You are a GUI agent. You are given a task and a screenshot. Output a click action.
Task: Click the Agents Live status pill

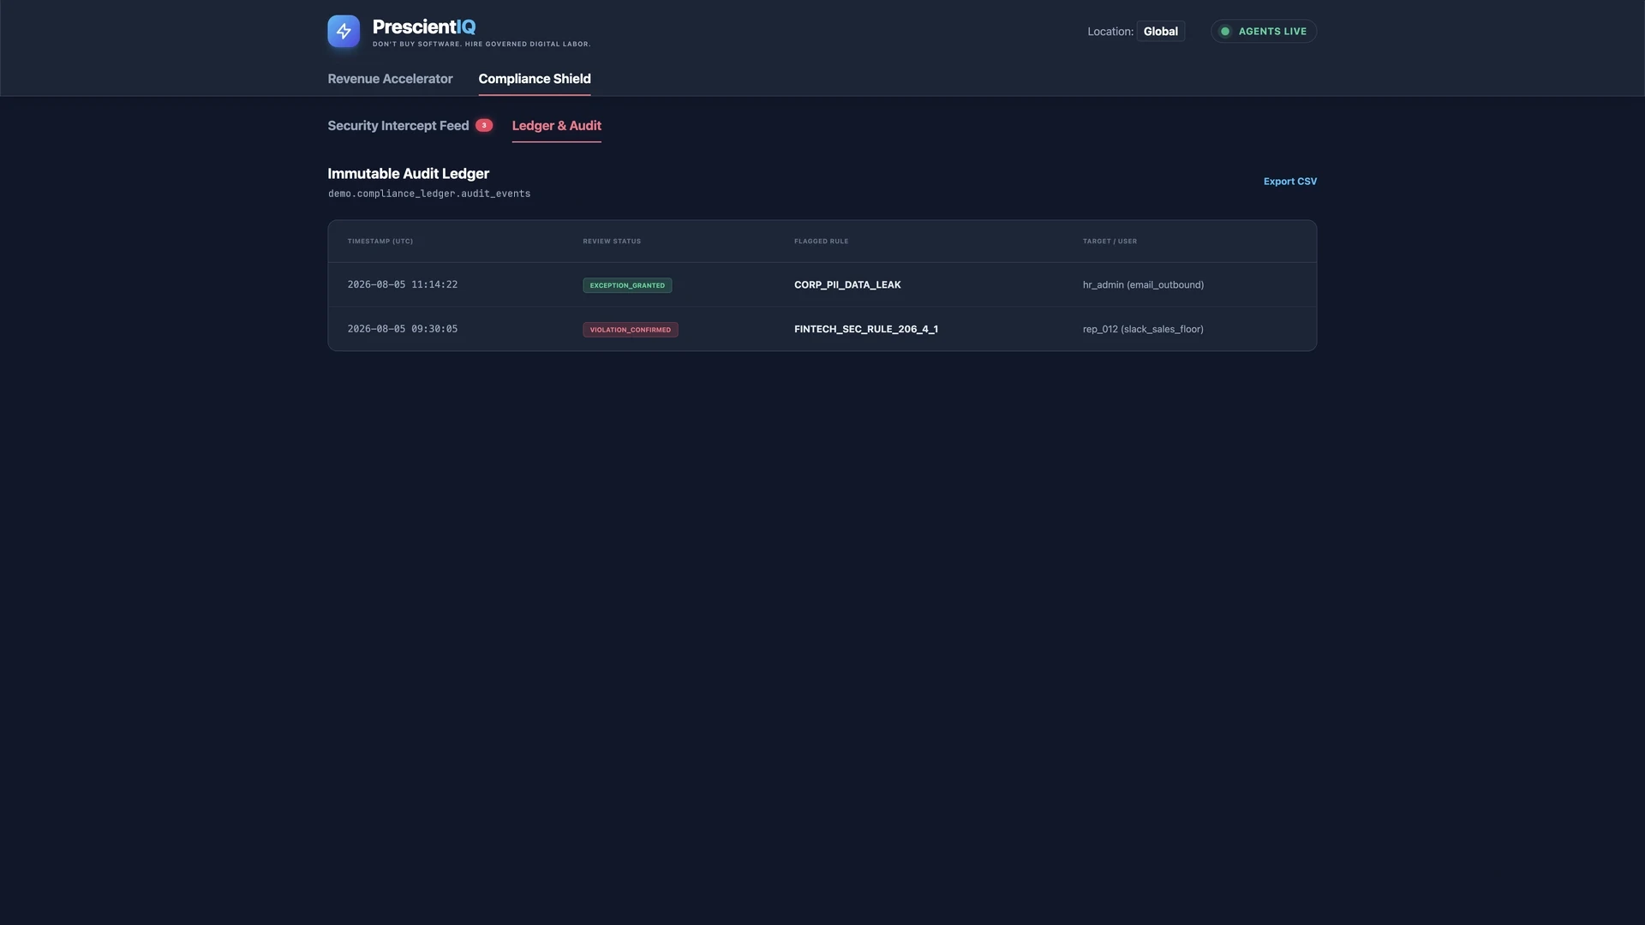pos(1264,32)
